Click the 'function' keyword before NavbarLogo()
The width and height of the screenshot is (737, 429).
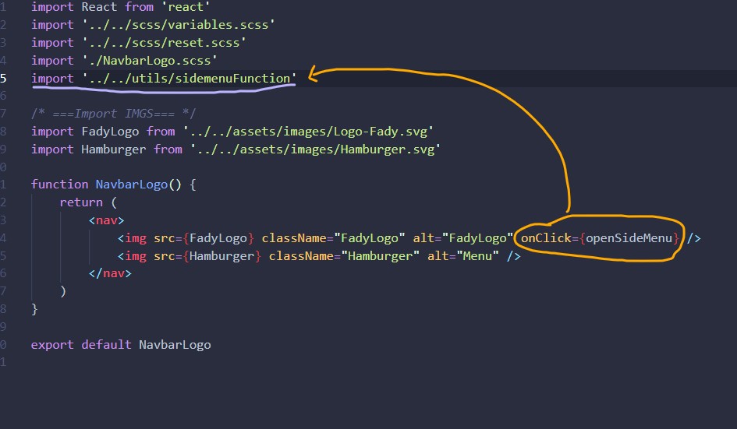point(60,185)
